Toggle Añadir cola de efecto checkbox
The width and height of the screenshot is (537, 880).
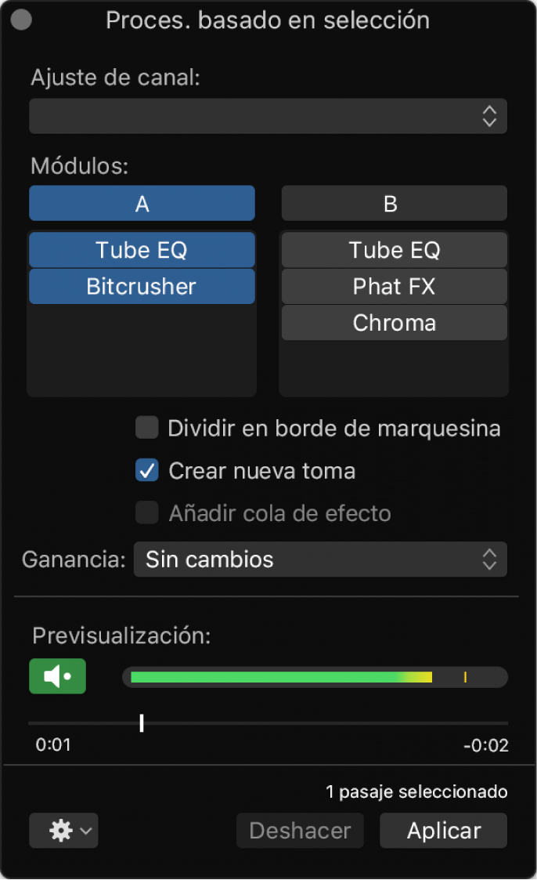146,513
